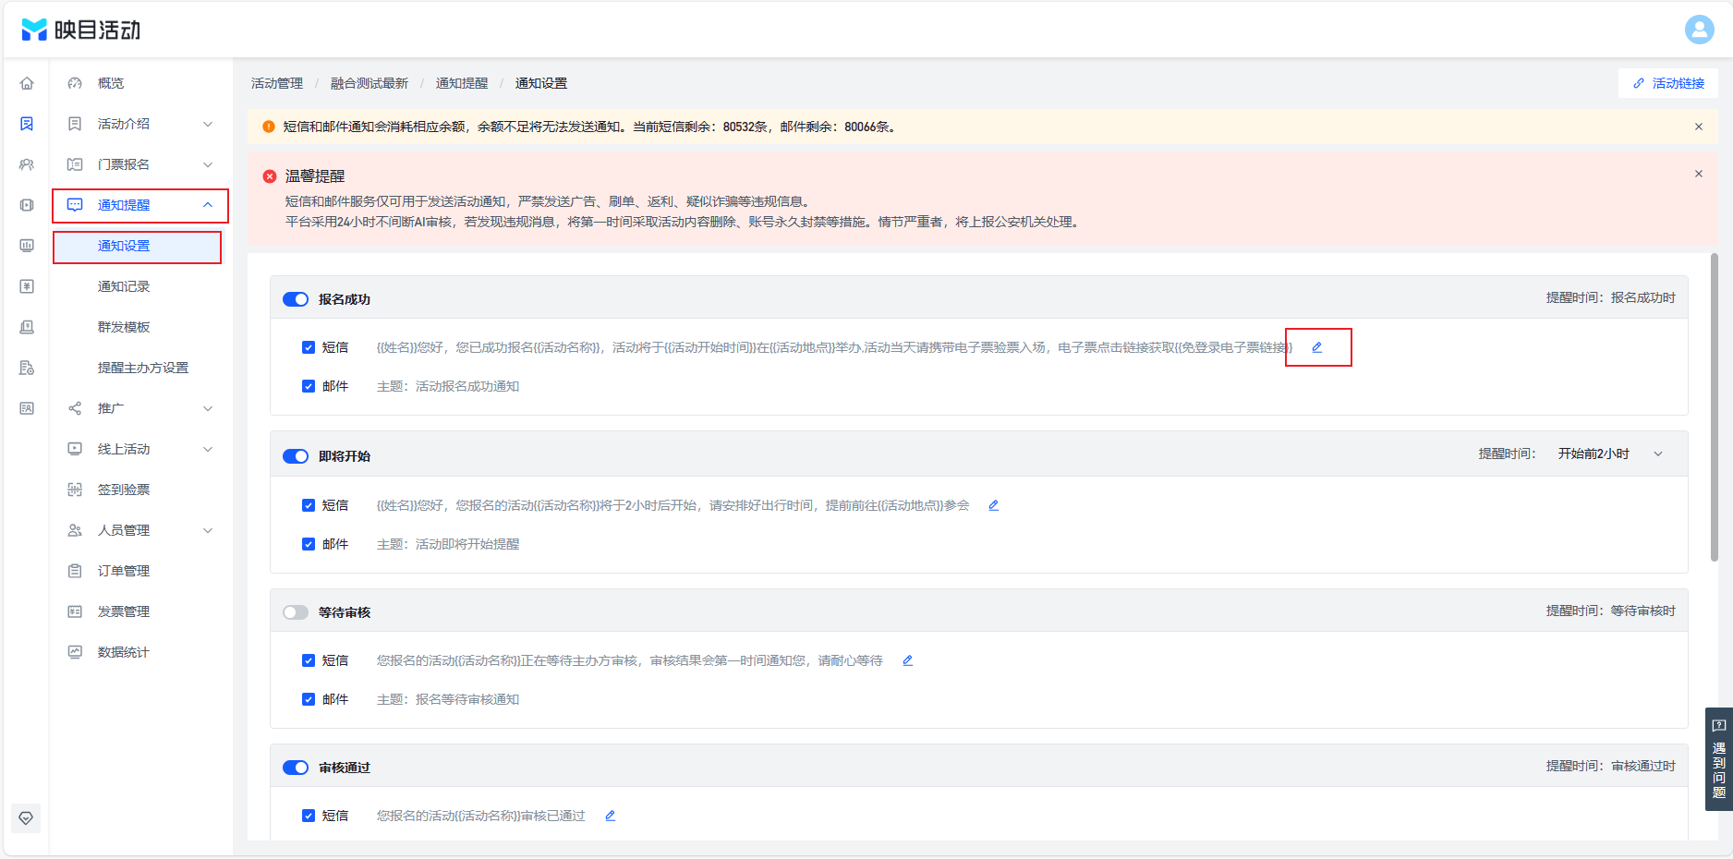1733x859 pixels.
Task: Click the 映目活动 logo
Action: click(80, 30)
